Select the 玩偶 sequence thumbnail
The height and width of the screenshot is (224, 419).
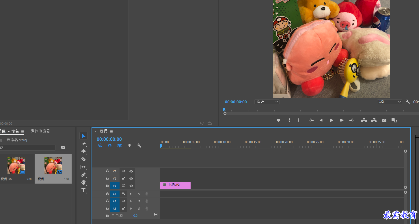click(x=53, y=165)
